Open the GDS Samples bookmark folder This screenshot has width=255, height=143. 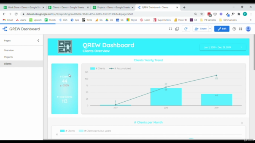228,20
